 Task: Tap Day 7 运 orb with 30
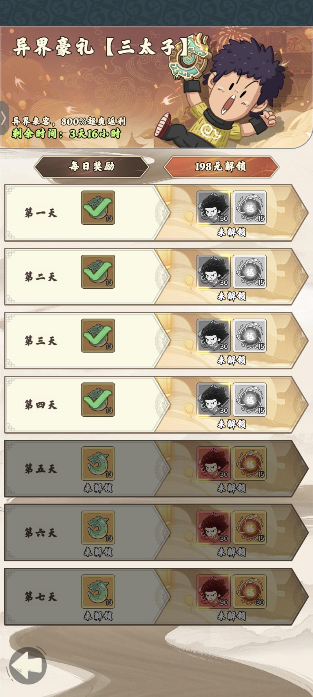[x=250, y=591]
